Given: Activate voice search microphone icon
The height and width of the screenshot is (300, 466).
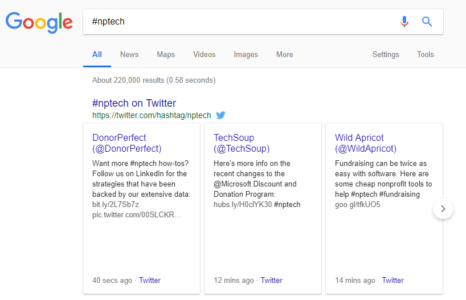Looking at the screenshot, I should 404,22.
